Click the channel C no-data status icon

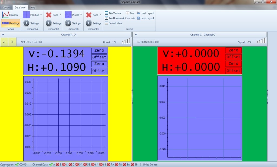click(x=64, y=165)
